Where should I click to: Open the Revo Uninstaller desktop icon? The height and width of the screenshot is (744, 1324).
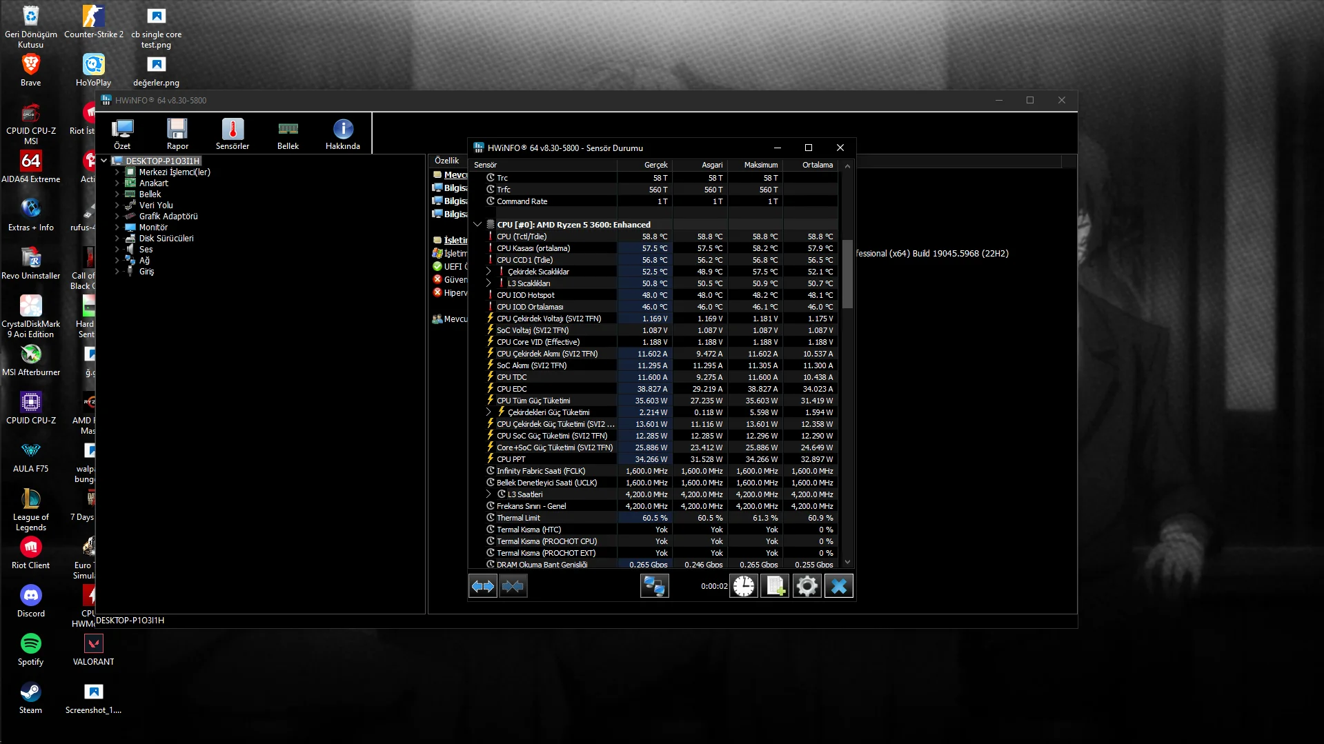coord(30,263)
